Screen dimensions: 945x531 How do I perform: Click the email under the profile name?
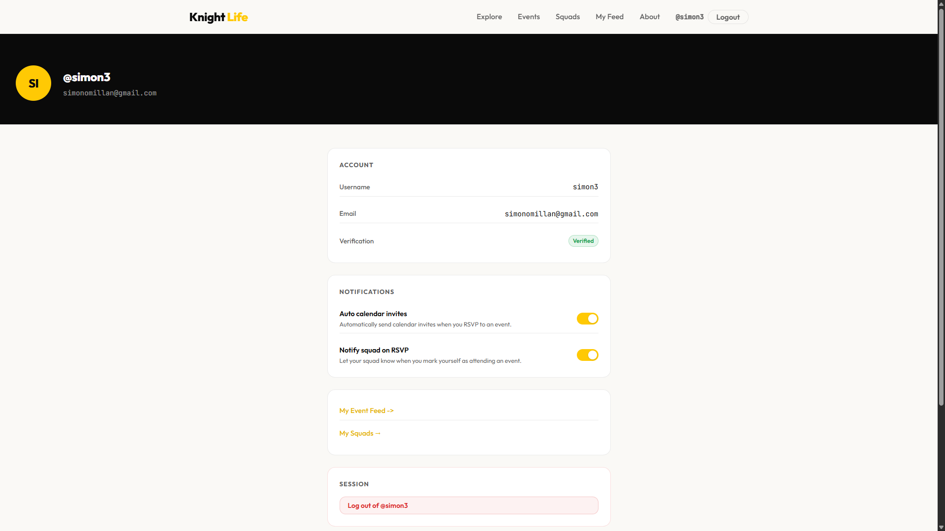(110, 93)
